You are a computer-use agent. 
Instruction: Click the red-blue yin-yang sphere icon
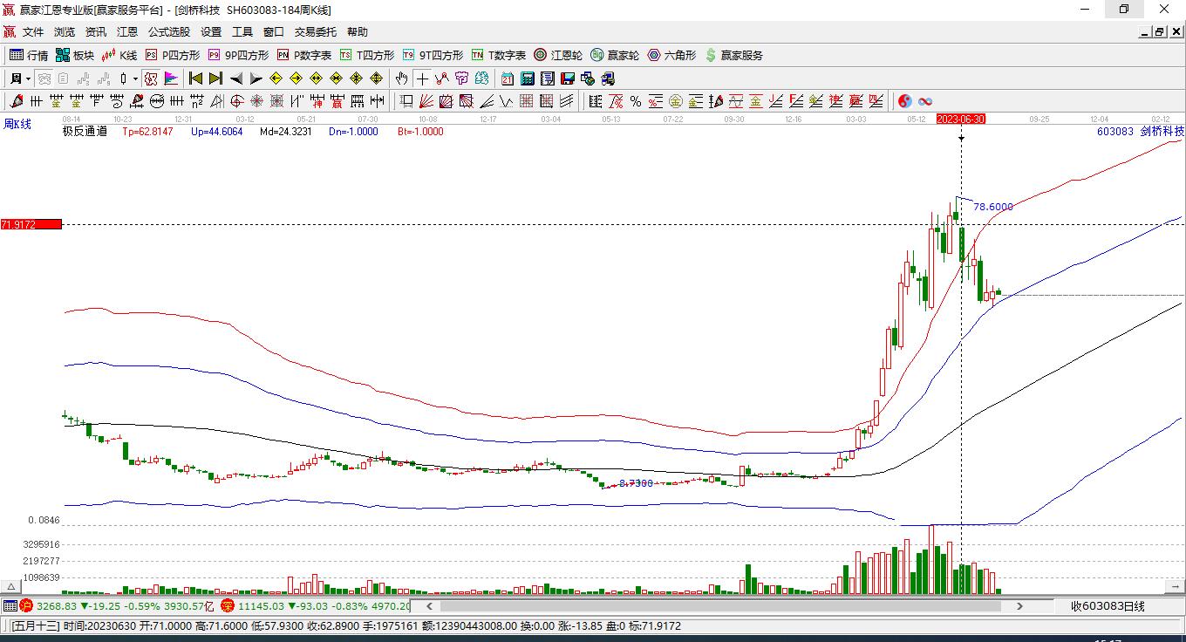pyautogui.click(x=905, y=101)
